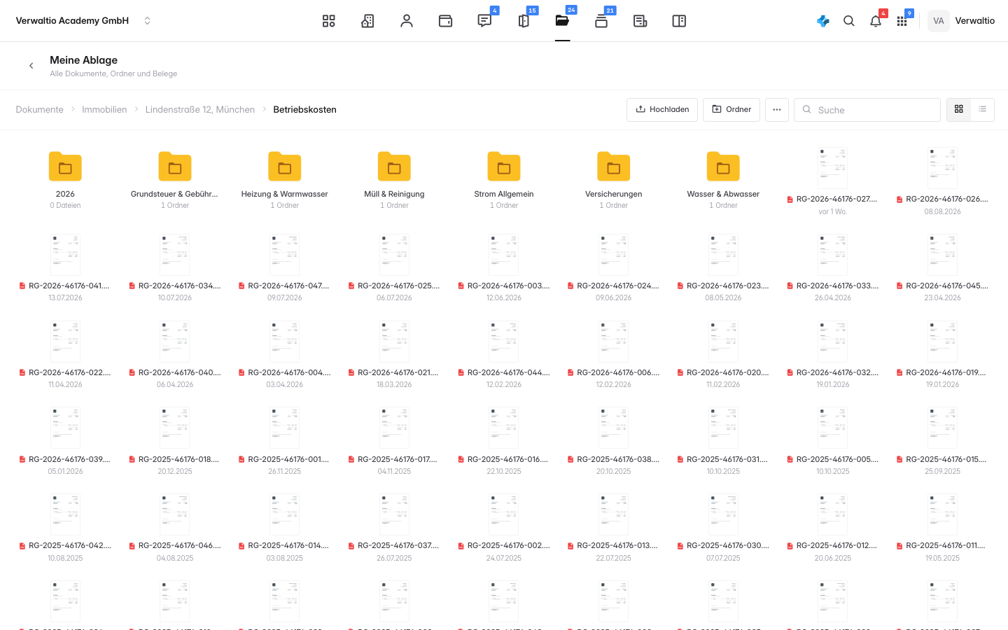Open the Strom Allgemein folder
The width and height of the screenshot is (1008, 630).
(504, 180)
